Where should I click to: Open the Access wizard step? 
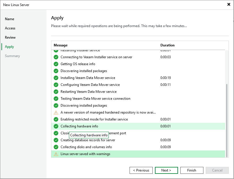[x=10, y=28]
